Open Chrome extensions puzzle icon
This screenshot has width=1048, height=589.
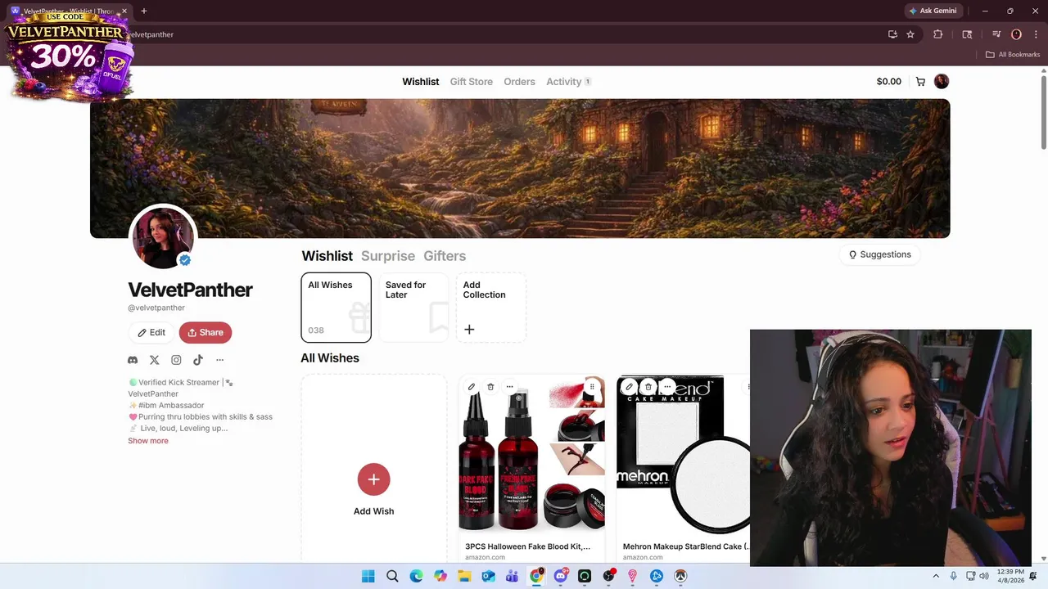click(x=938, y=34)
